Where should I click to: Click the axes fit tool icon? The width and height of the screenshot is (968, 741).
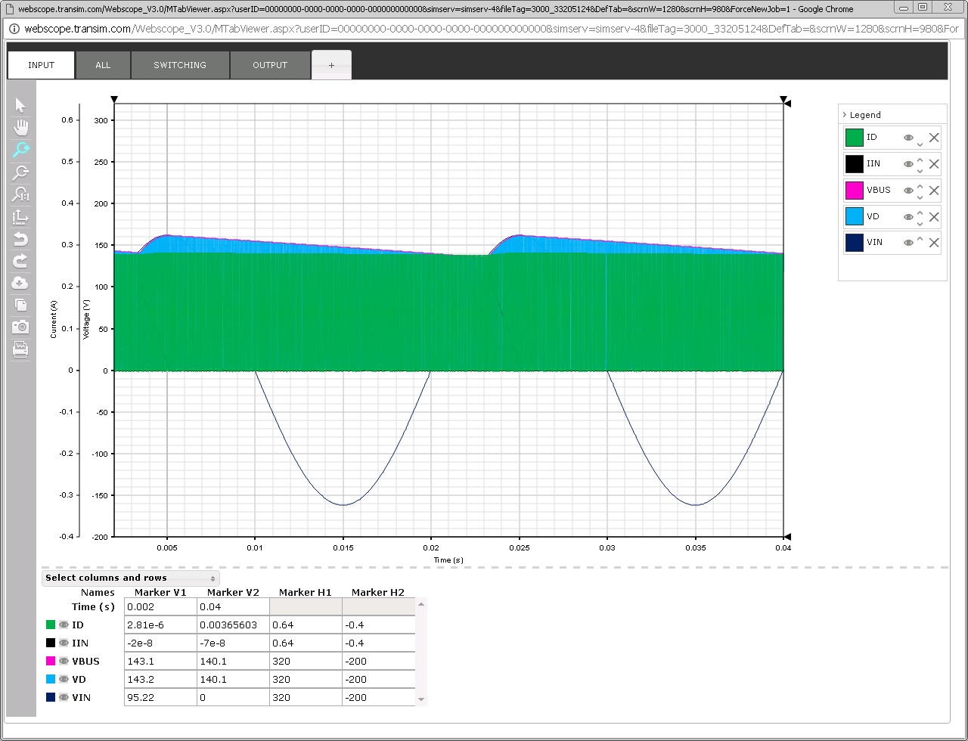click(x=20, y=218)
